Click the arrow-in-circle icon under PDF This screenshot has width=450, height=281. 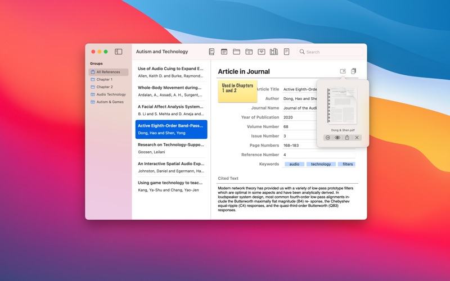point(328,138)
